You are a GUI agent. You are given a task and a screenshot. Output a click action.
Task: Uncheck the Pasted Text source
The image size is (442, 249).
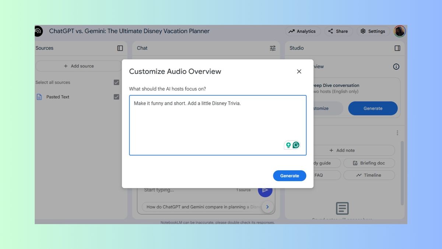click(116, 97)
